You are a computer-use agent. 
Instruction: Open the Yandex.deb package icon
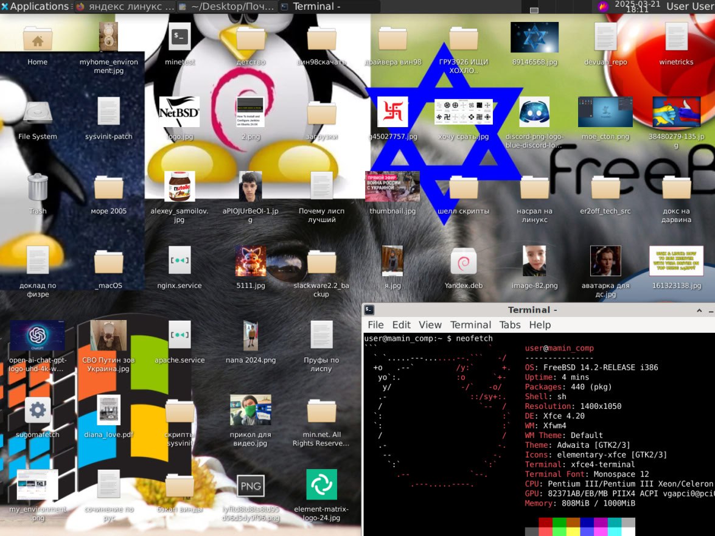tap(464, 262)
